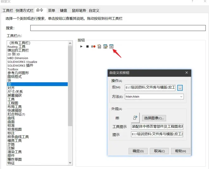
Task: Switch to the 工具栏 tab
Action: pyautogui.click(x=8, y=10)
